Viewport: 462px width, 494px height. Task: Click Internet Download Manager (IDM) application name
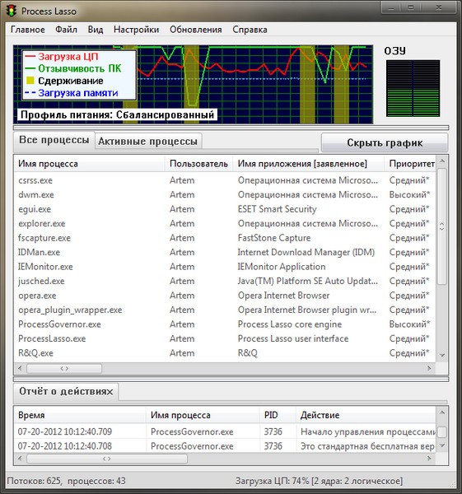(x=306, y=253)
